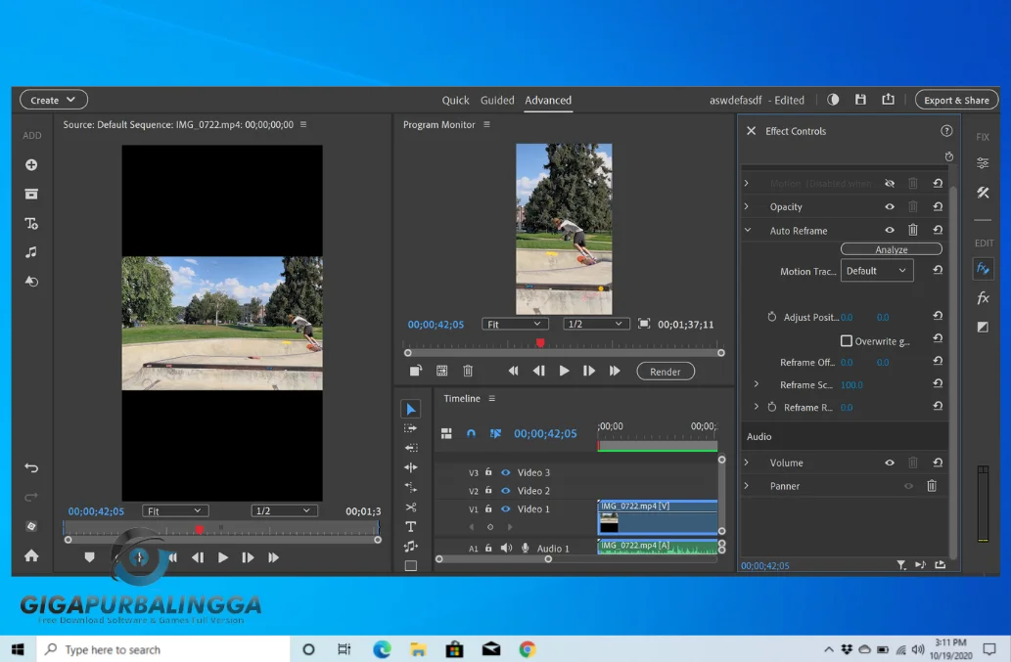Toggle Timeline snap magnet icon
1011x662 pixels.
[472, 433]
